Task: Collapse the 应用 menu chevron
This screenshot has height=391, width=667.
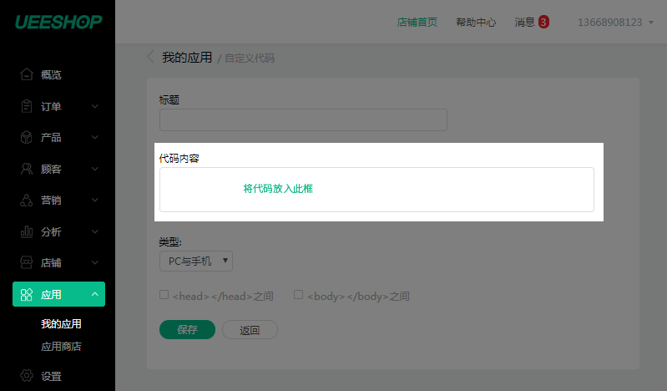Action: (x=95, y=294)
